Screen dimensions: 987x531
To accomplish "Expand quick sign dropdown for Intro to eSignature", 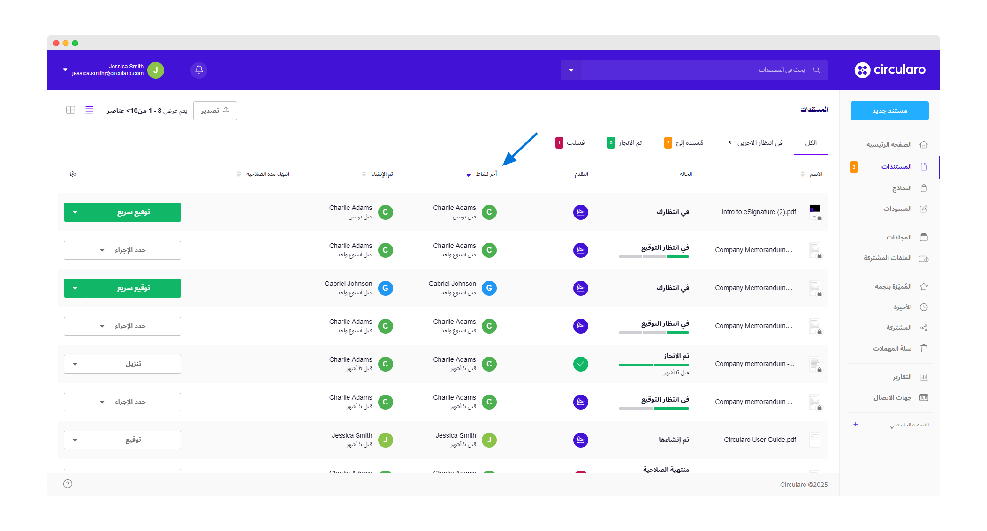I will click(75, 212).
